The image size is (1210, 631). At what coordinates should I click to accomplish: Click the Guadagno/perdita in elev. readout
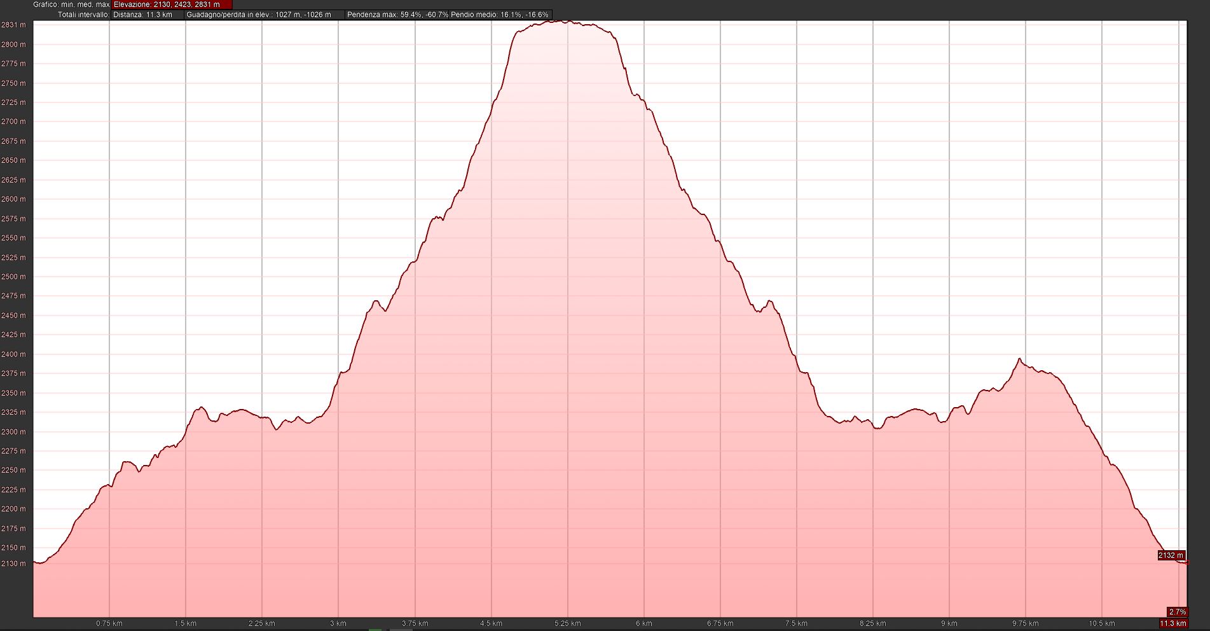pyautogui.click(x=259, y=15)
